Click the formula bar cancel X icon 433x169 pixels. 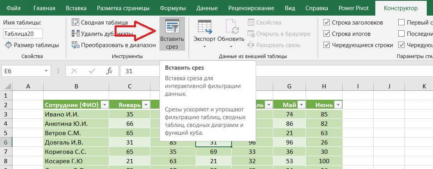coord(74,71)
